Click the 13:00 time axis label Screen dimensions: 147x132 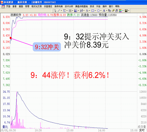pos(70,131)
